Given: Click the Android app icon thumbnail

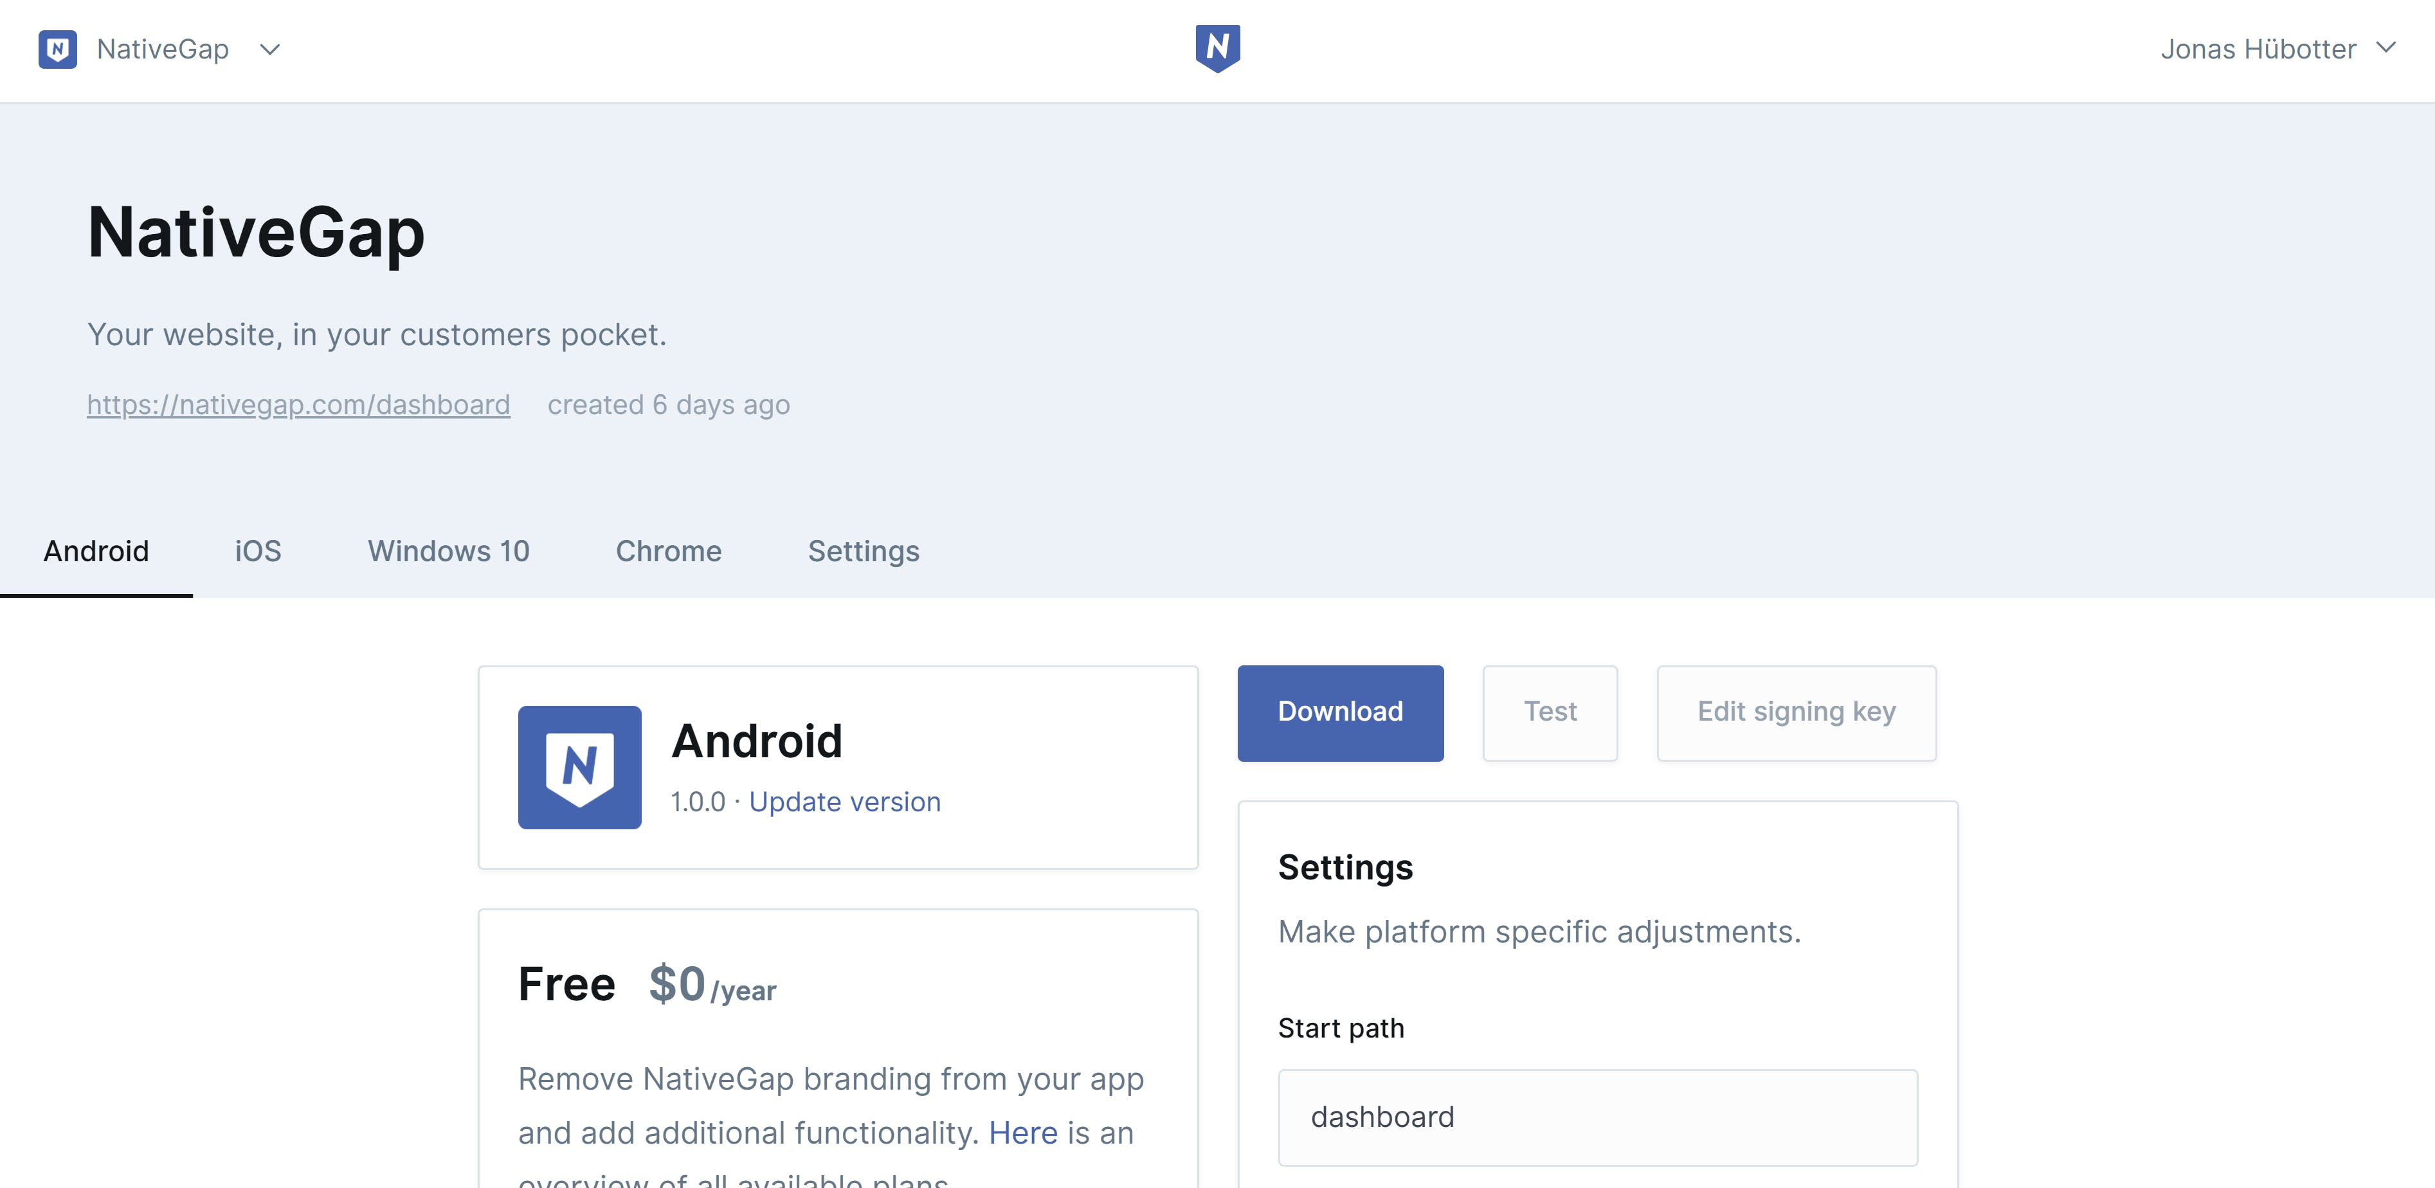Looking at the screenshot, I should (x=579, y=766).
